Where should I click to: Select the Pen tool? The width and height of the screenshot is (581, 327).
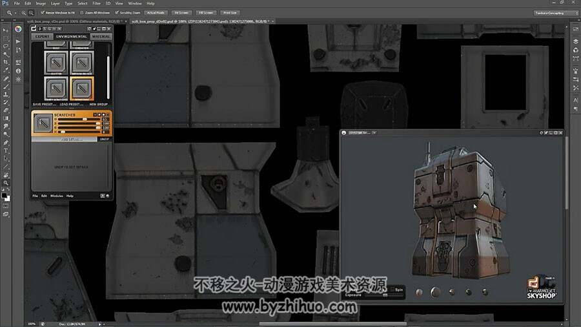pyautogui.click(x=6, y=142)
